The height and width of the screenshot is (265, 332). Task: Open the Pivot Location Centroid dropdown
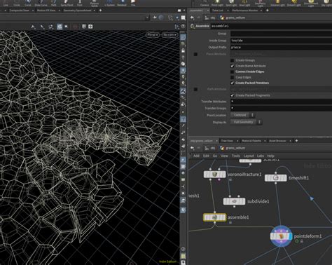(242, 115)
